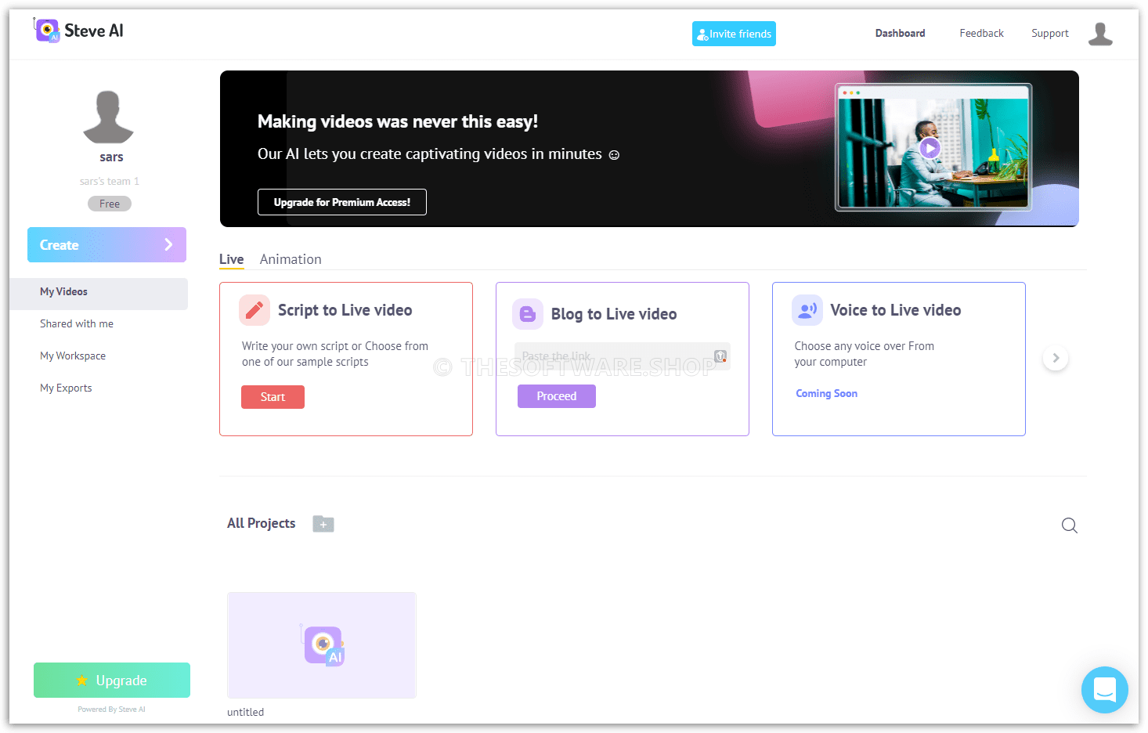Click the voice icon on Voice to Live video
Screen dimensions: 1148x733
coord(807,310)
